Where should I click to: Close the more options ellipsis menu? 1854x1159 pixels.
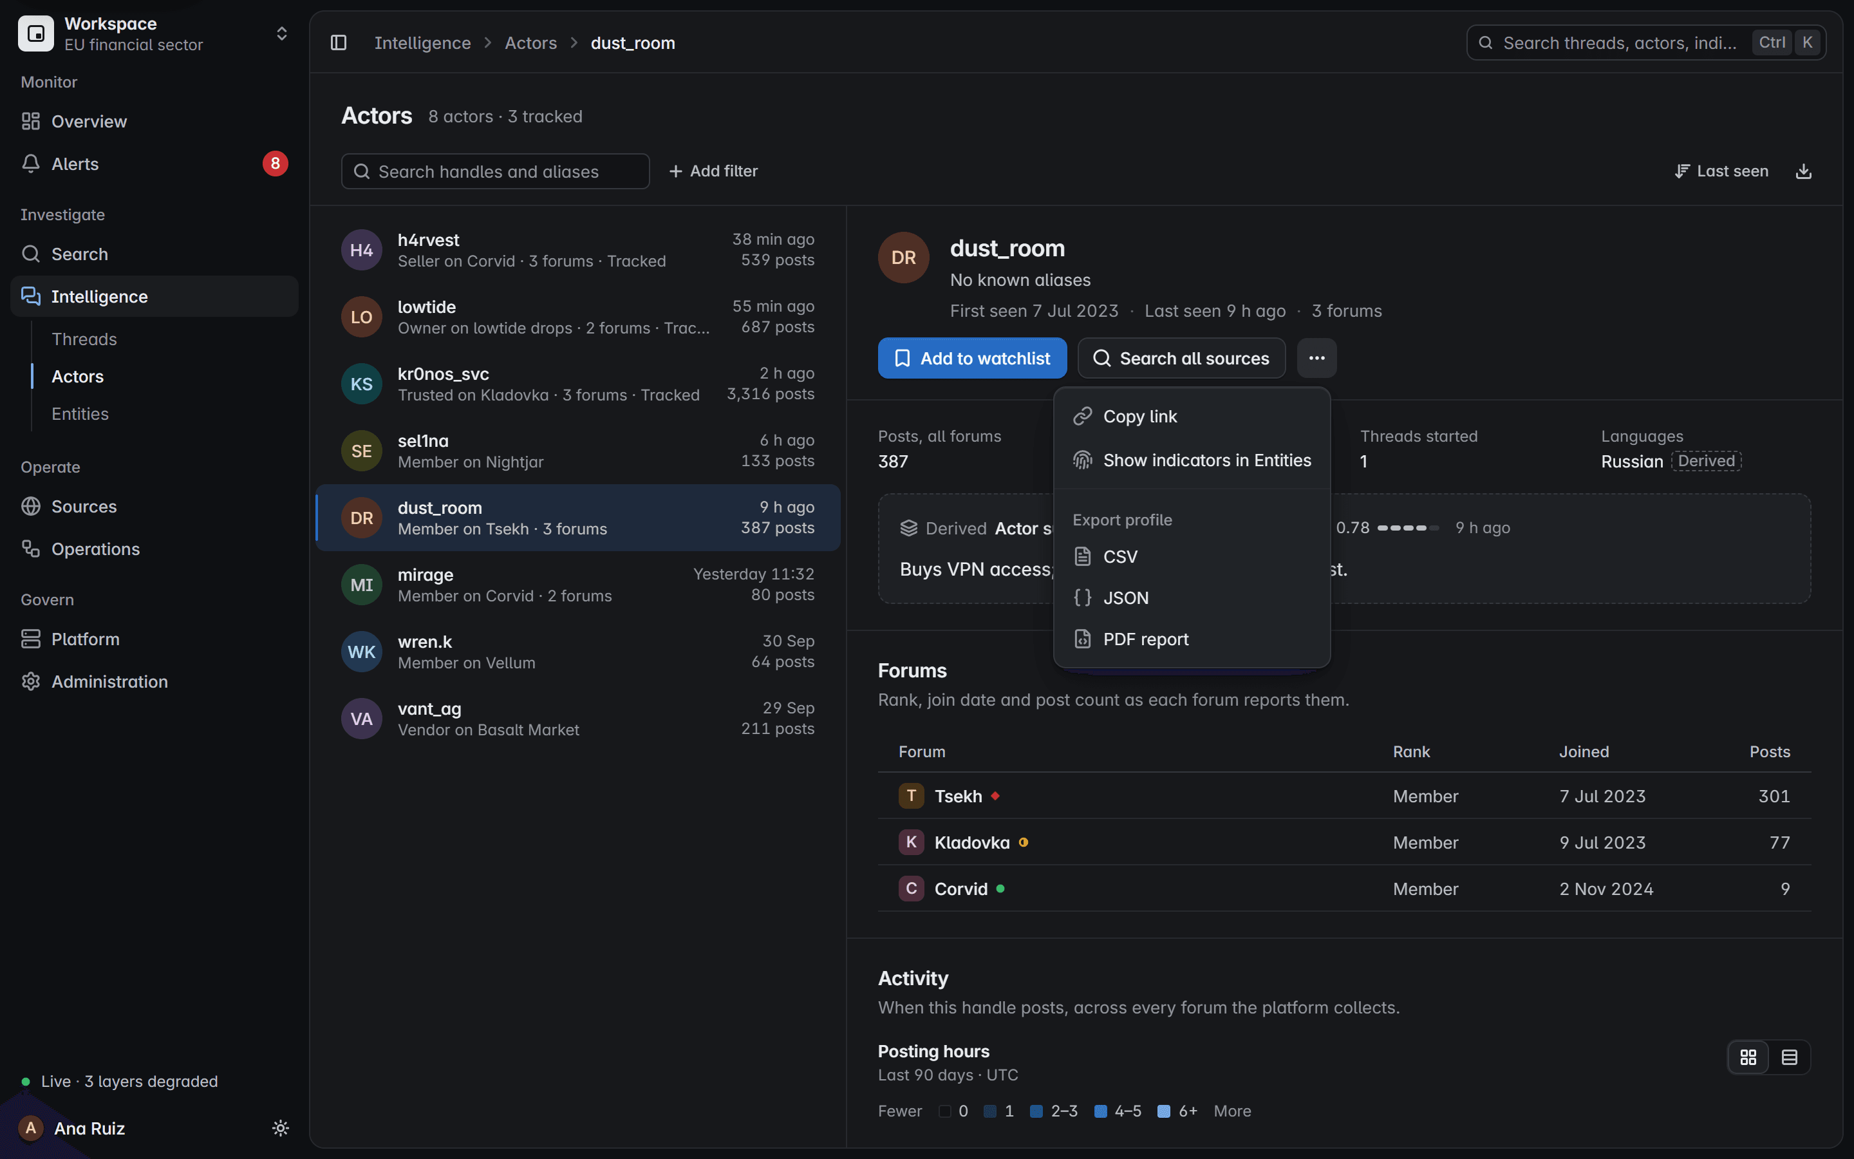click(1317, 358)
